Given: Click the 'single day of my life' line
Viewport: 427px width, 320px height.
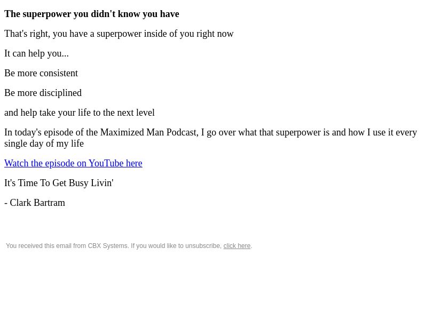Looking at the screenshot, I should (44, 143).
